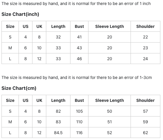163x140 pixels.
Task: Select length value 84.5 in cm chart
Action: coord(58,133)
